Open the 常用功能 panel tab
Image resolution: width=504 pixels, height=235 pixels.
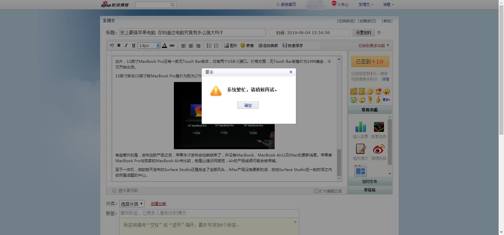click(x=370, y=110)
